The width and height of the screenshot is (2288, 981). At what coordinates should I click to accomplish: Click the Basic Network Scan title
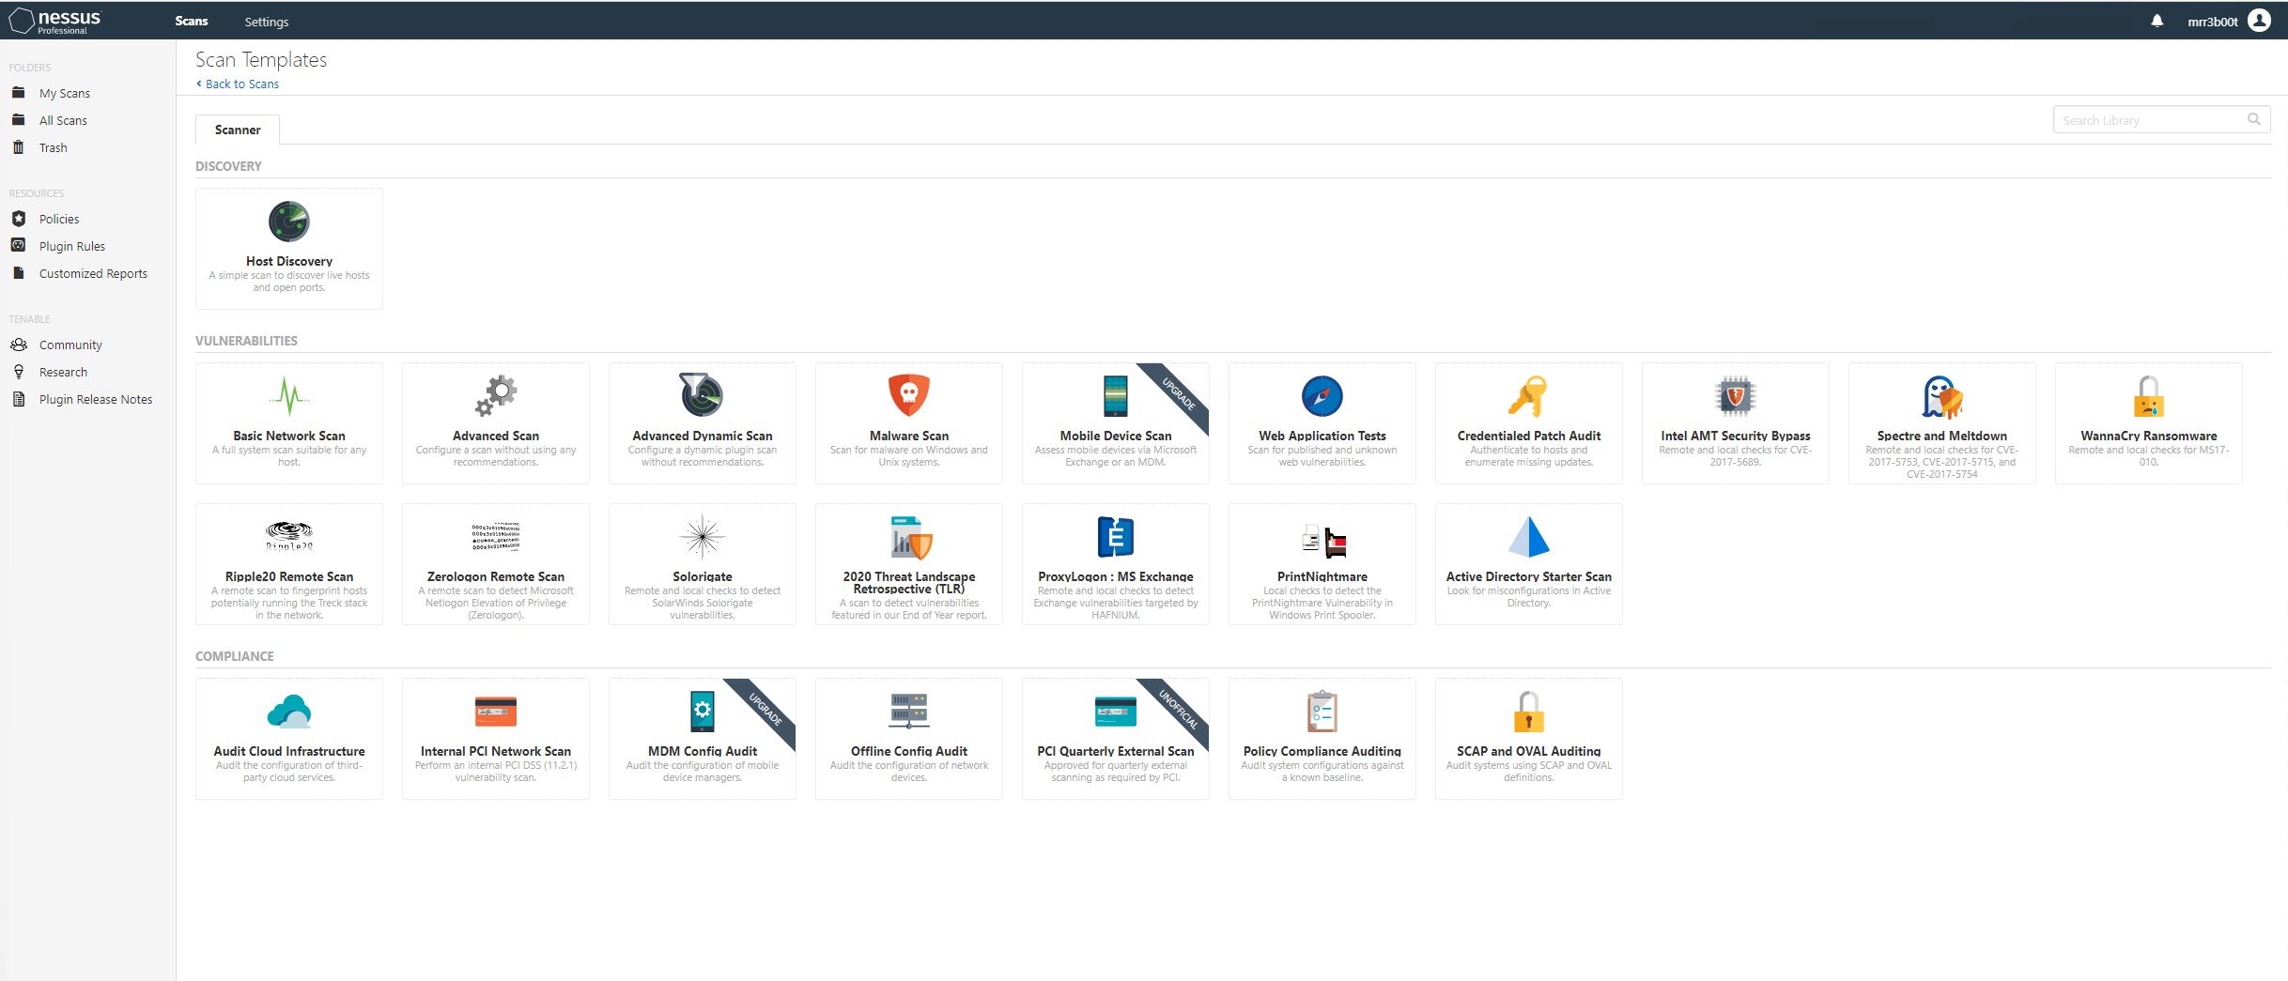click(x=289, y=436)
